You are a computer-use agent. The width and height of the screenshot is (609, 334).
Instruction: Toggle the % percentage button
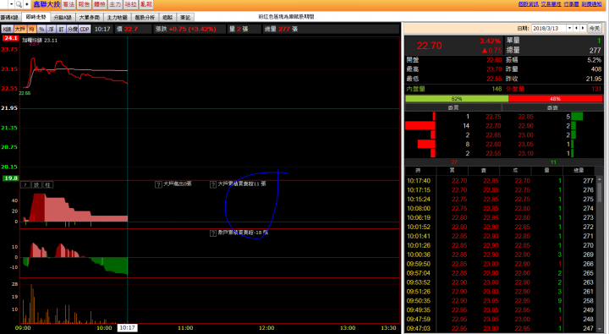(41, 29)
